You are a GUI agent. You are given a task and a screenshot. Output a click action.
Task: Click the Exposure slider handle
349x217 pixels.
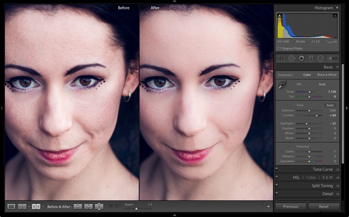(x=309, y=111)
